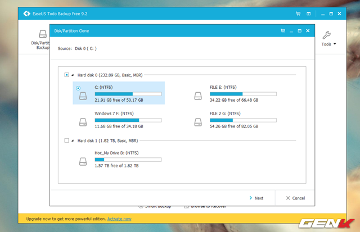The width and height of the screenshot is (360, 232).
Task: Close the EaseUS Todo Backup main window
Action: (x=339, y=13)
